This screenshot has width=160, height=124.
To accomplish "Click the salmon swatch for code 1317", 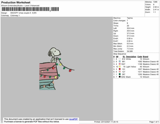I will click(x=120, y=72).
